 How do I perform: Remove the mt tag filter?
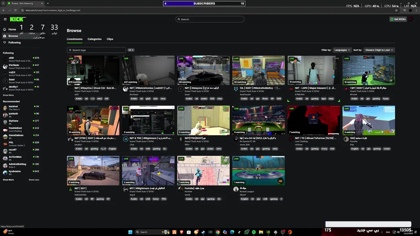tap(133, 50)
